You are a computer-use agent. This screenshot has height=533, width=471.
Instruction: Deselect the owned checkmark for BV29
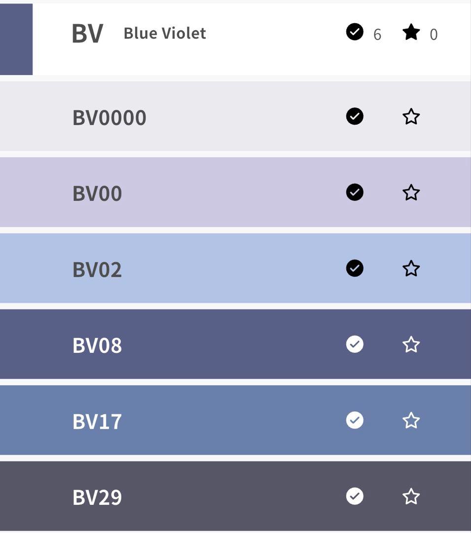[355, 496]
